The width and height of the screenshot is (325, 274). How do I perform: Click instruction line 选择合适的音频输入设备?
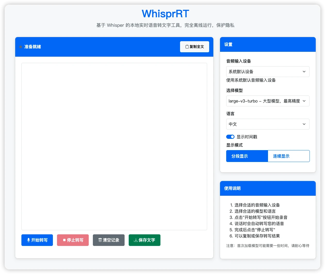(x=257, y=205)
